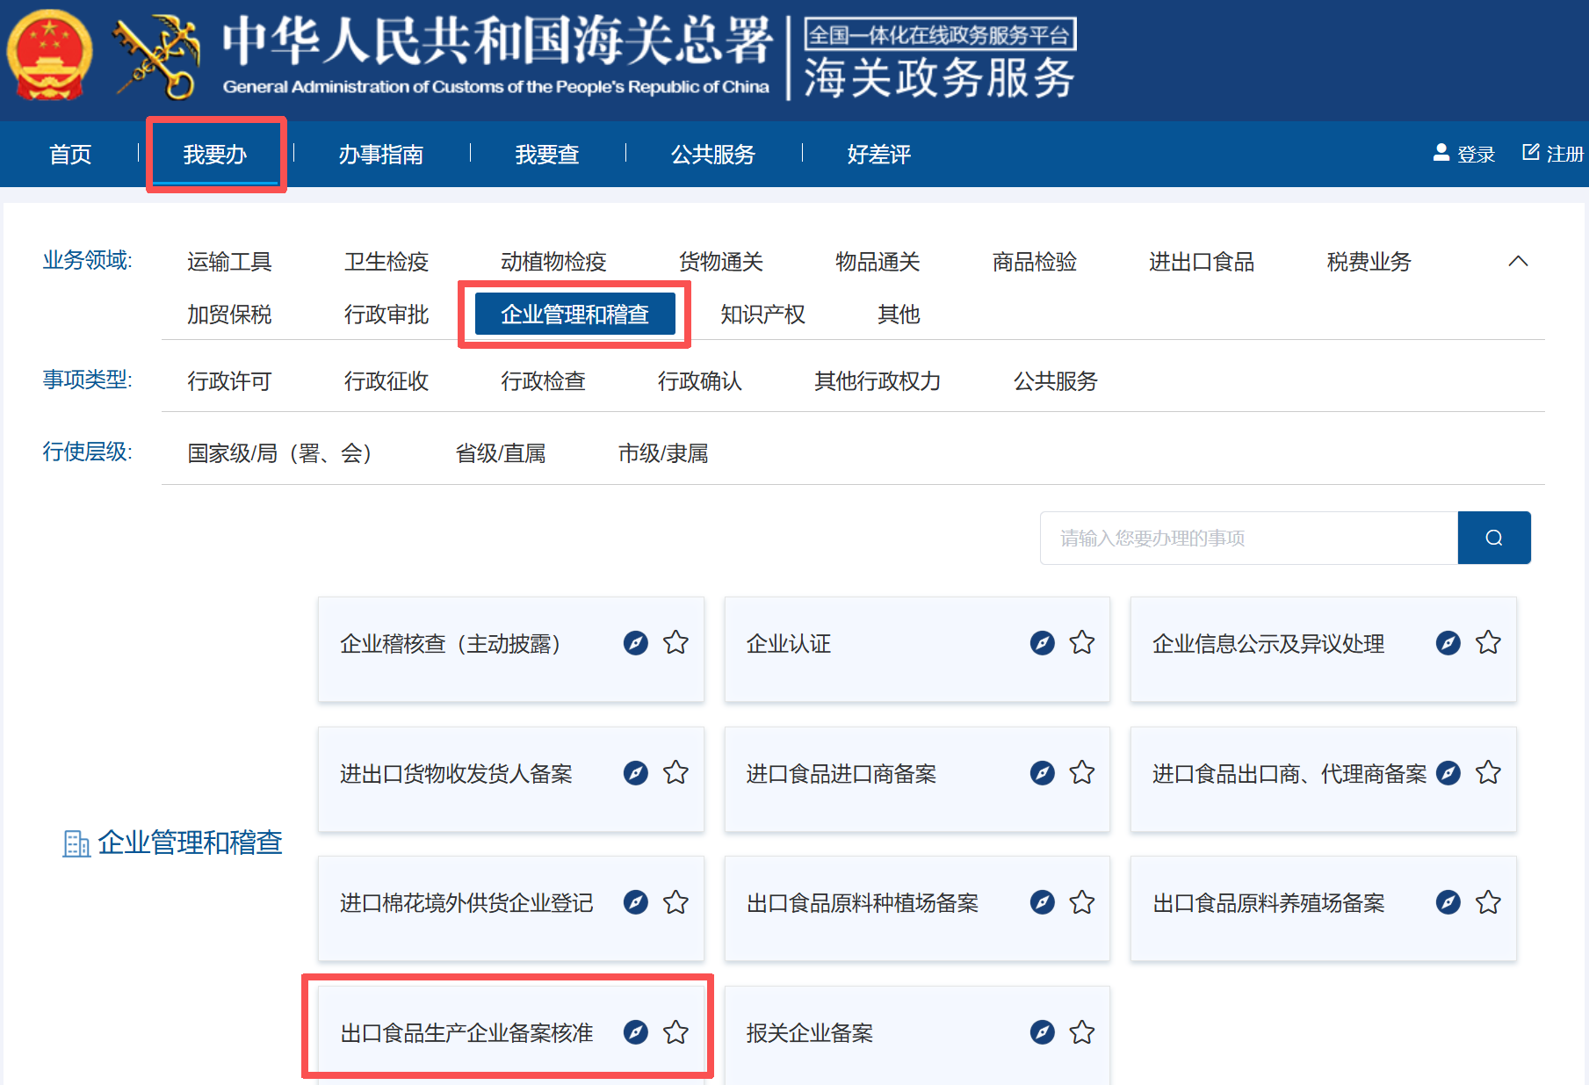The width and height of the screenshot is (1589, 1085).
Task: Open the 办事指南 navigation tab
Action: 380,155
